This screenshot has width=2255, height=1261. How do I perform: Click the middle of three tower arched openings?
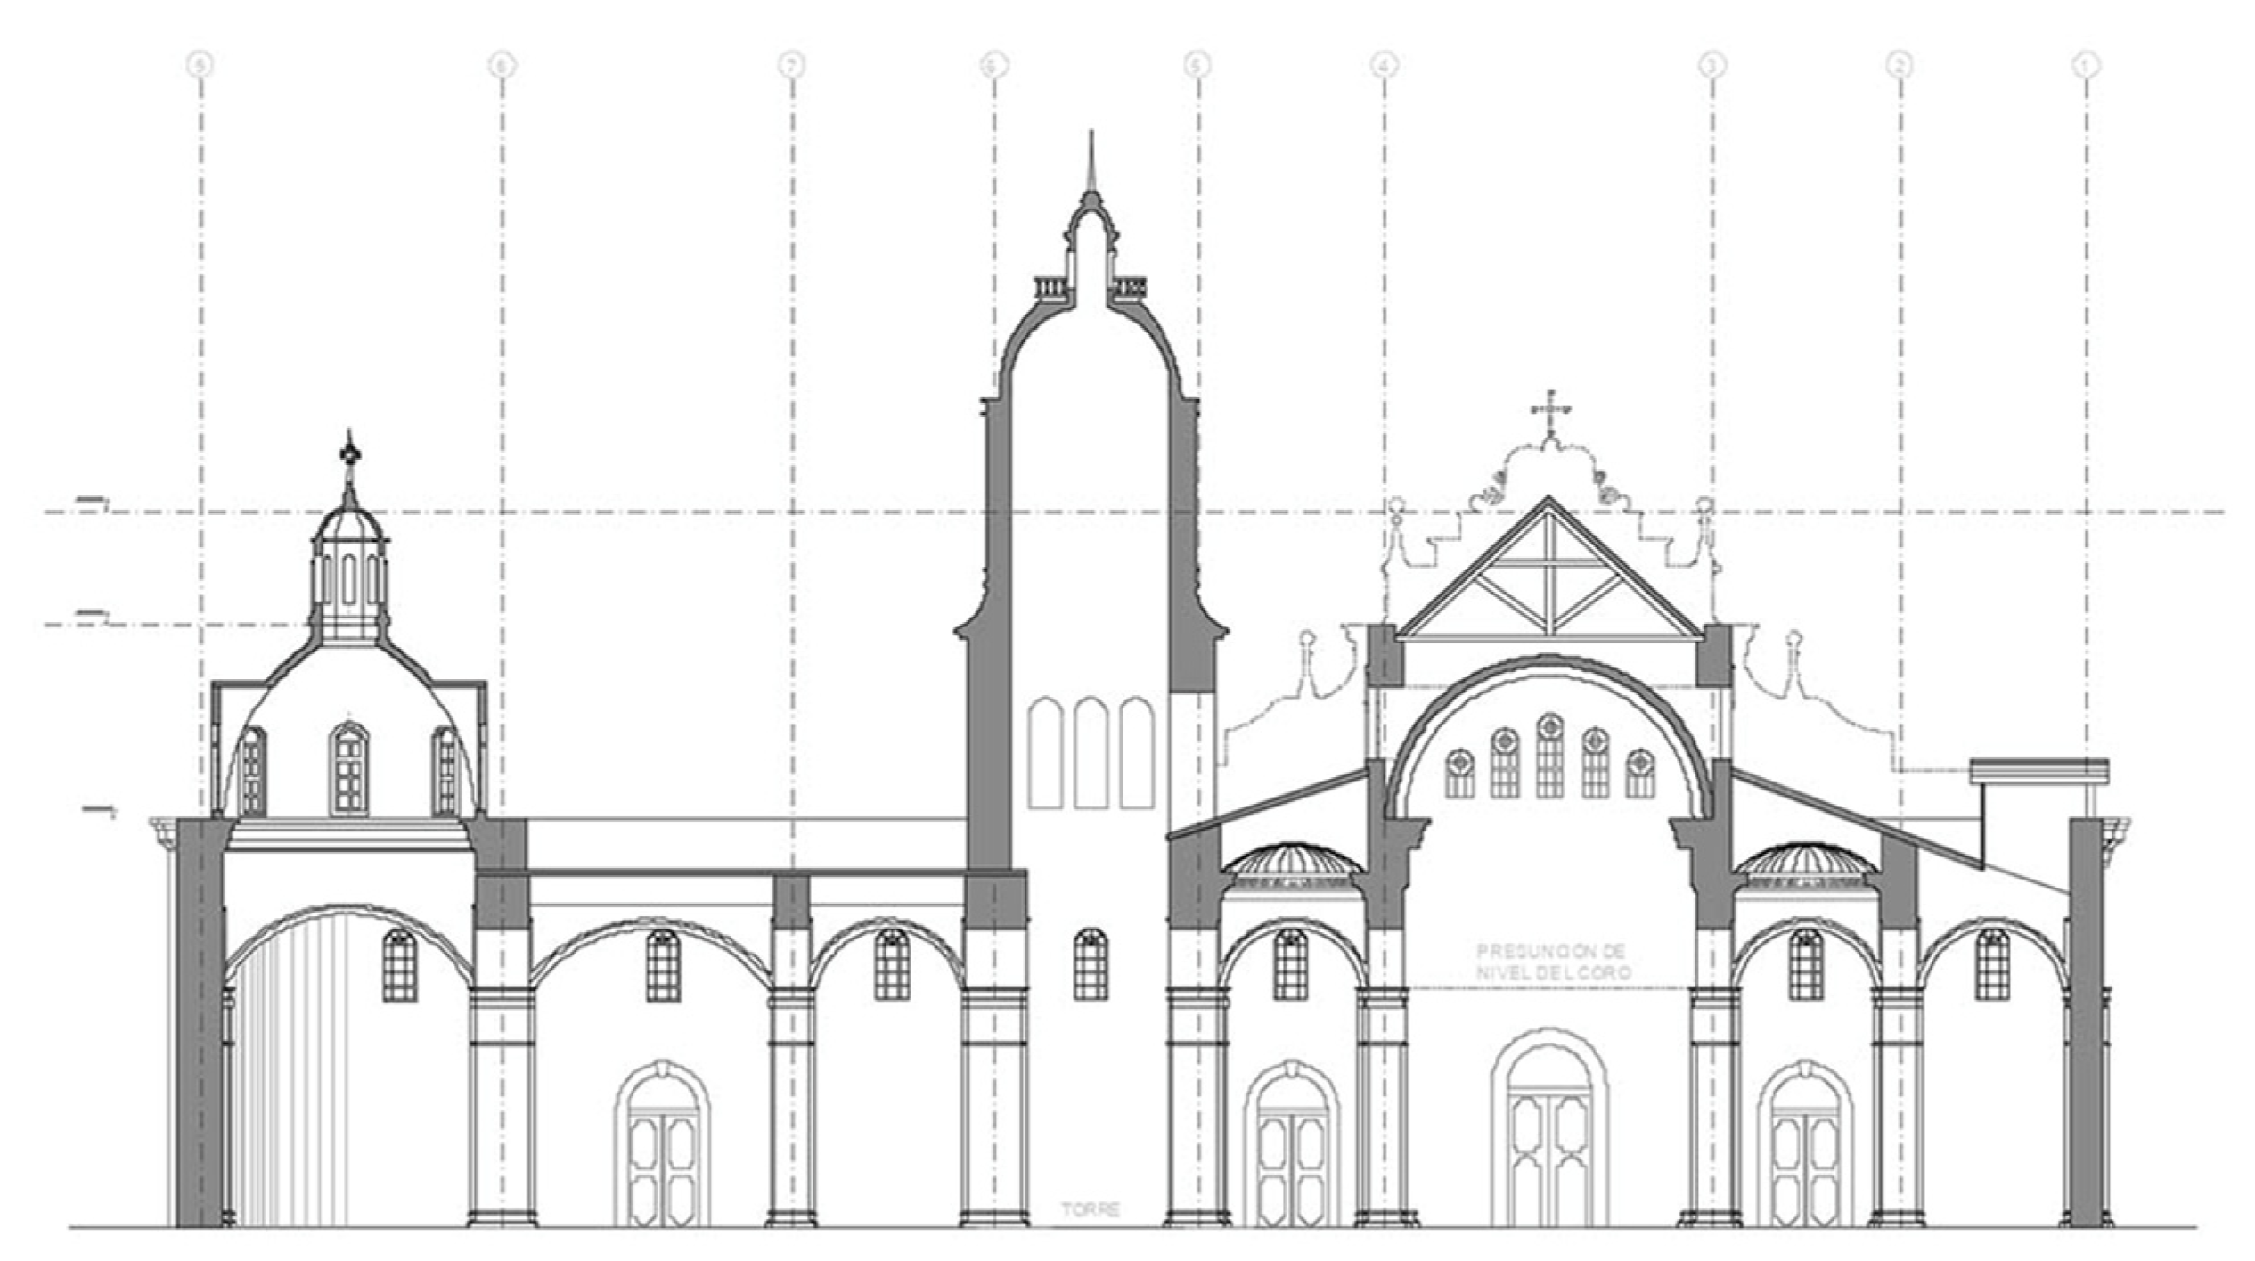(x=1091, y=753)
